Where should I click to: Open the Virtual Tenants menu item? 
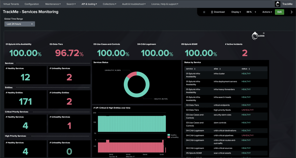[x=11, y=4]
